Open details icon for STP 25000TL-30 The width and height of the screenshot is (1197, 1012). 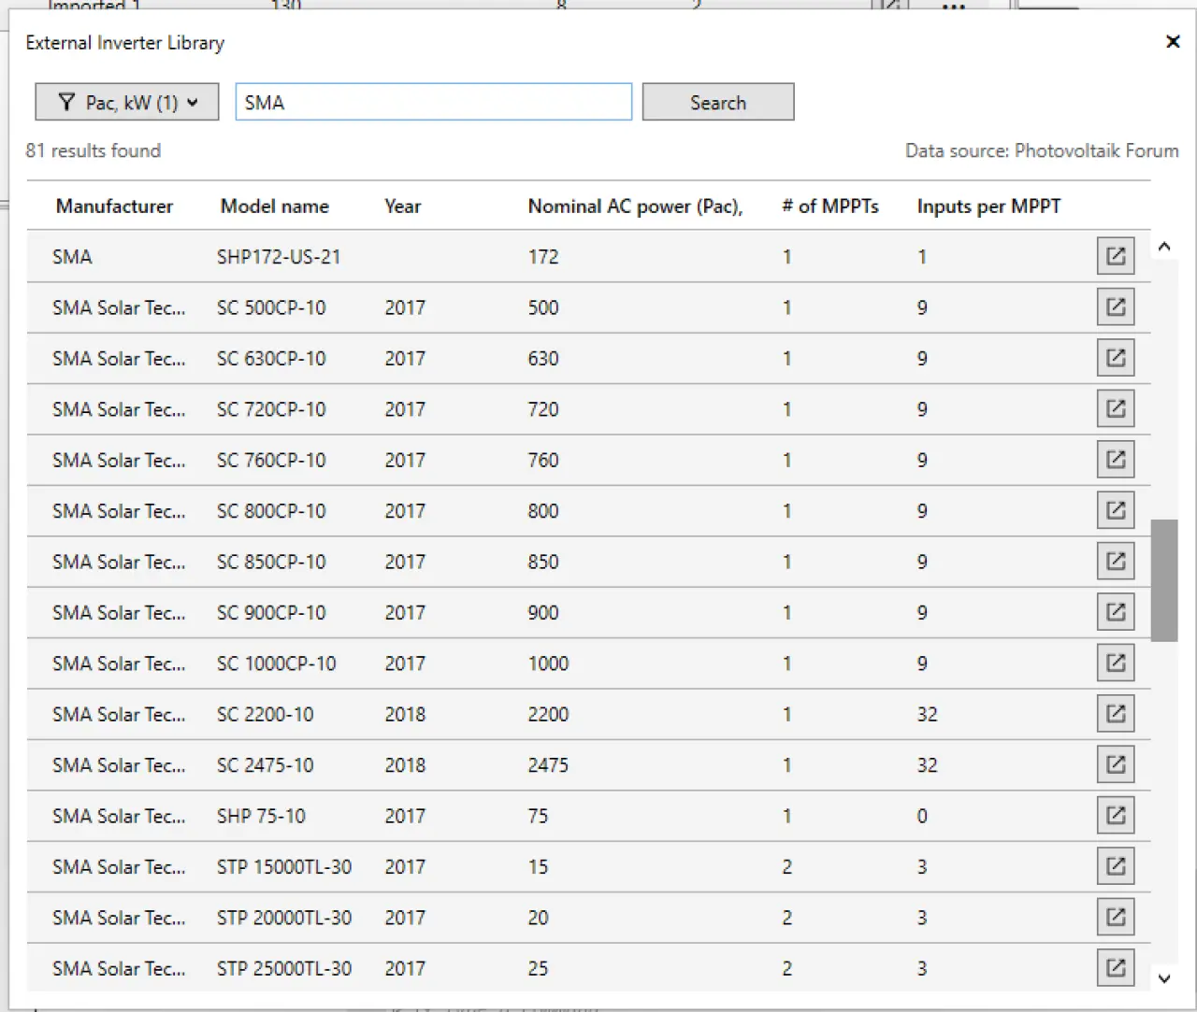pos(1115,968)
